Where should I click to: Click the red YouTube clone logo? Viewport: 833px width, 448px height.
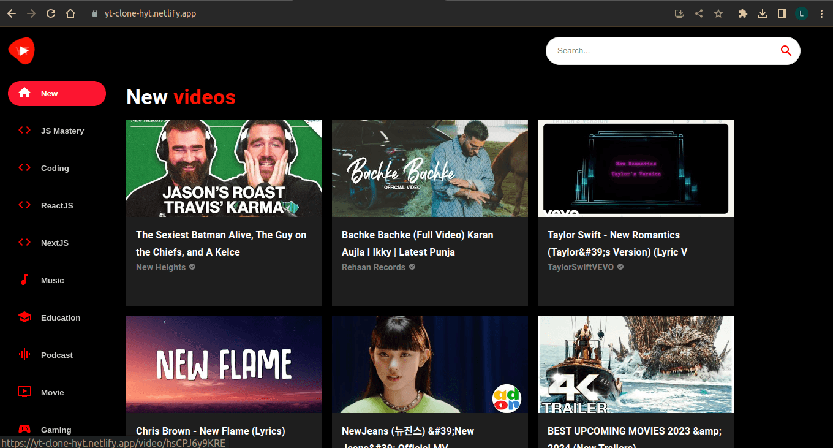[x=21, y=51]
